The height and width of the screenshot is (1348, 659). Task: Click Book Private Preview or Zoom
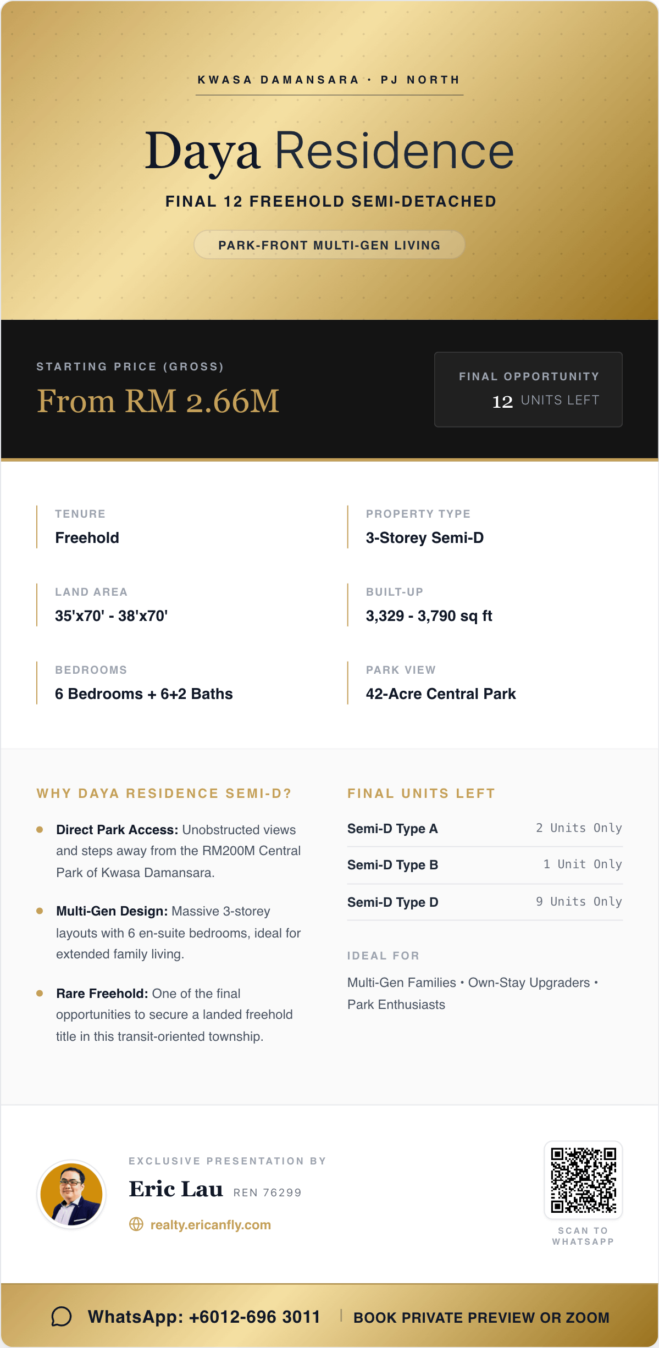[481, 1318]
